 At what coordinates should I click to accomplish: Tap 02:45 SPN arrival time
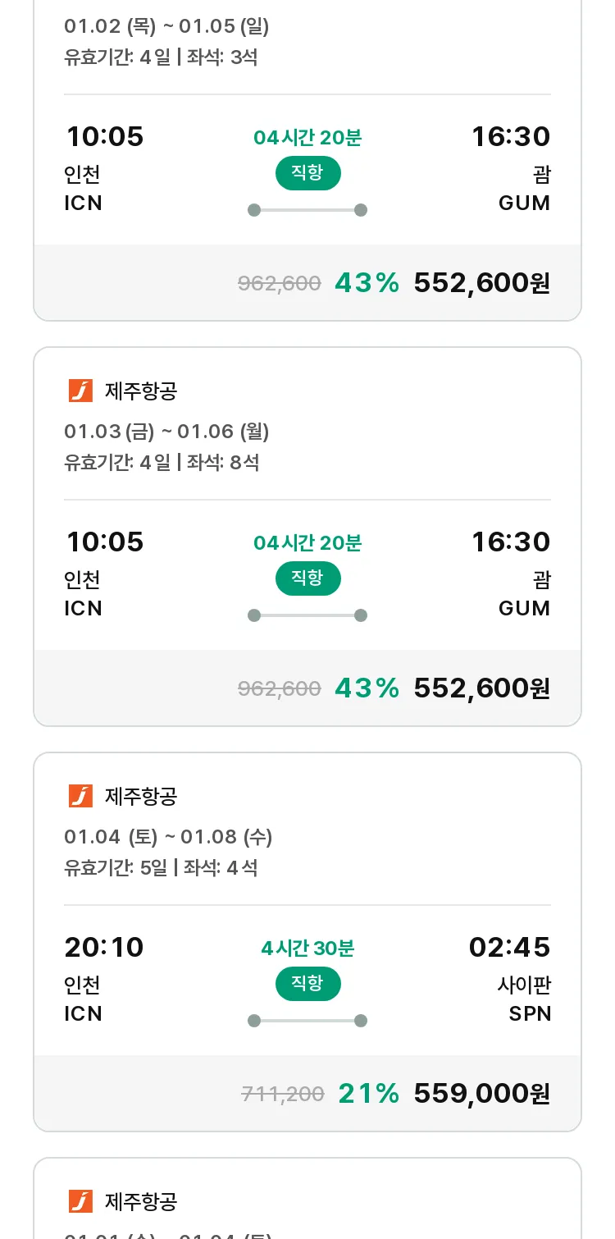(x=510, y=948)
